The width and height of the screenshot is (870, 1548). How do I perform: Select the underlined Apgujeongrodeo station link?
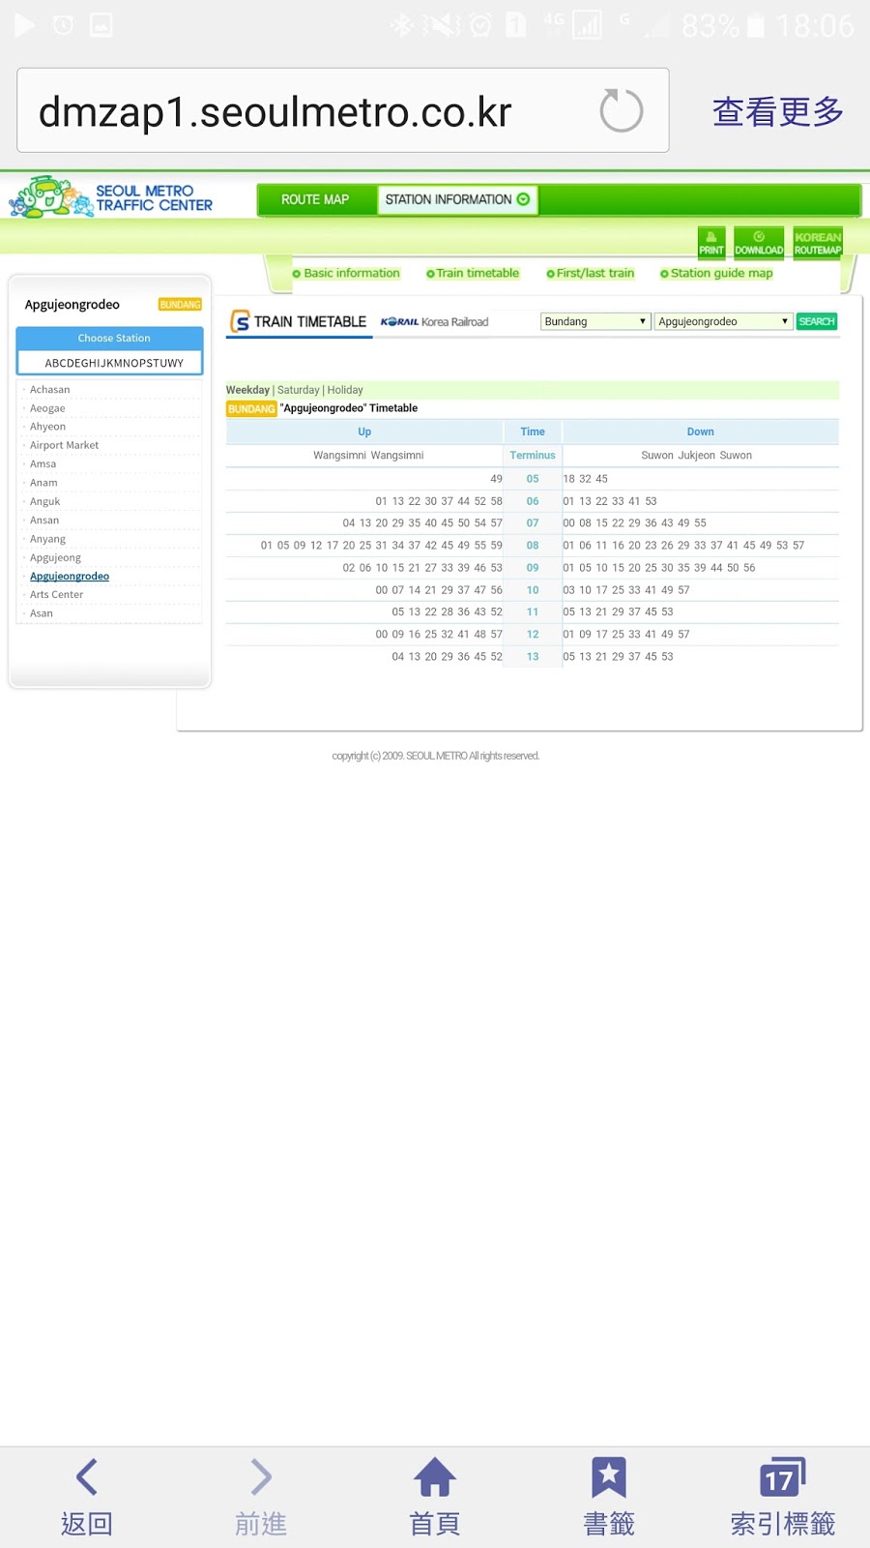tap(70, 576)
